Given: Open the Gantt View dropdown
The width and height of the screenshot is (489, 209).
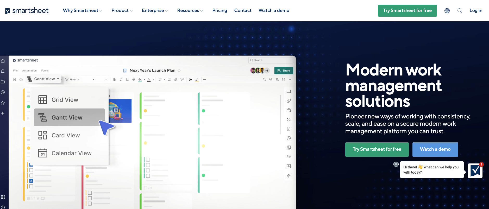Looking at the screenshot, I should tap(44, 79).
